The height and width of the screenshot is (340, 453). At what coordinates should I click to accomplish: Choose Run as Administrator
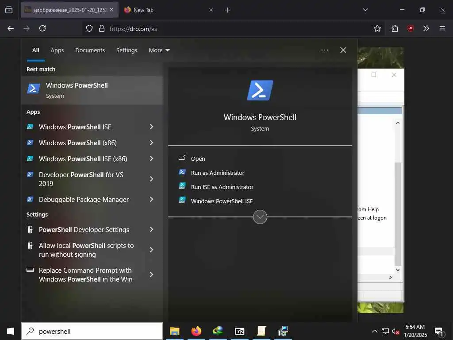pyautogui.click(x=218, y=173)
